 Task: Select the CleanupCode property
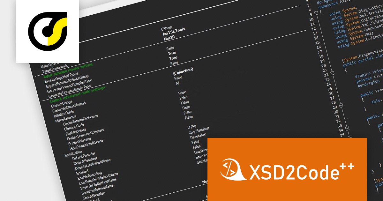tap(74, 127)
